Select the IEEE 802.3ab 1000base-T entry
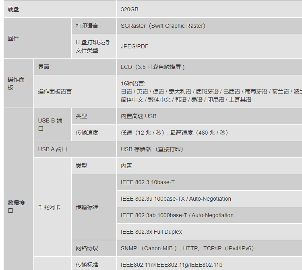The image size is (302, 270). pyautogui.click(x=177, y=215)
